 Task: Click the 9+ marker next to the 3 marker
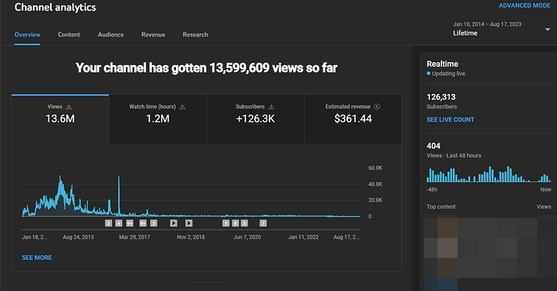143,223
